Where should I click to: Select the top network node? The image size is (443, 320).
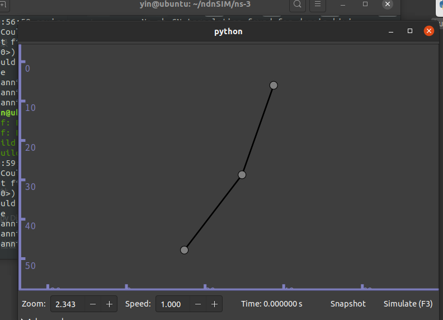274,85
